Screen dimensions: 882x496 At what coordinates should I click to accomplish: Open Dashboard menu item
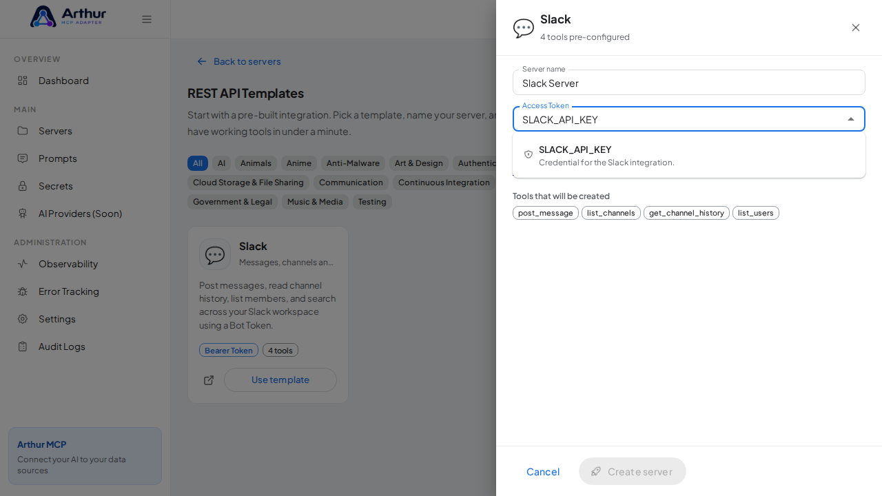tap(85, 81)
